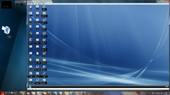
Task: Click the guest Start orb in the virtual machine
Action: point(30,87)
